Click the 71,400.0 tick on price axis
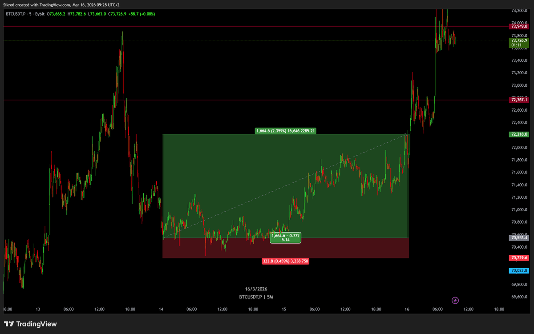 (519, 185)
